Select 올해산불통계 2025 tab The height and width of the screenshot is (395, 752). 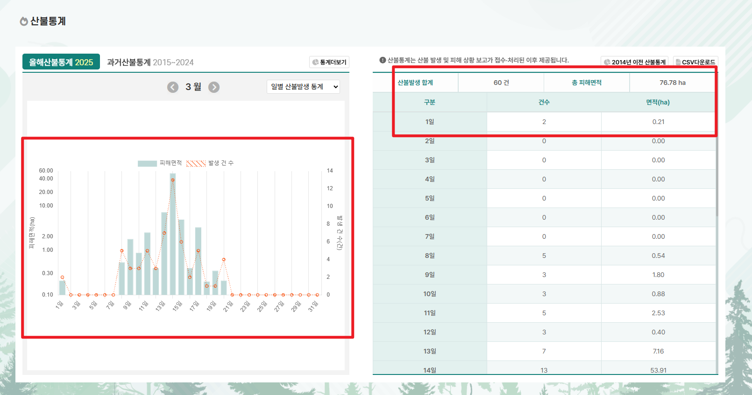click(61, 62)
